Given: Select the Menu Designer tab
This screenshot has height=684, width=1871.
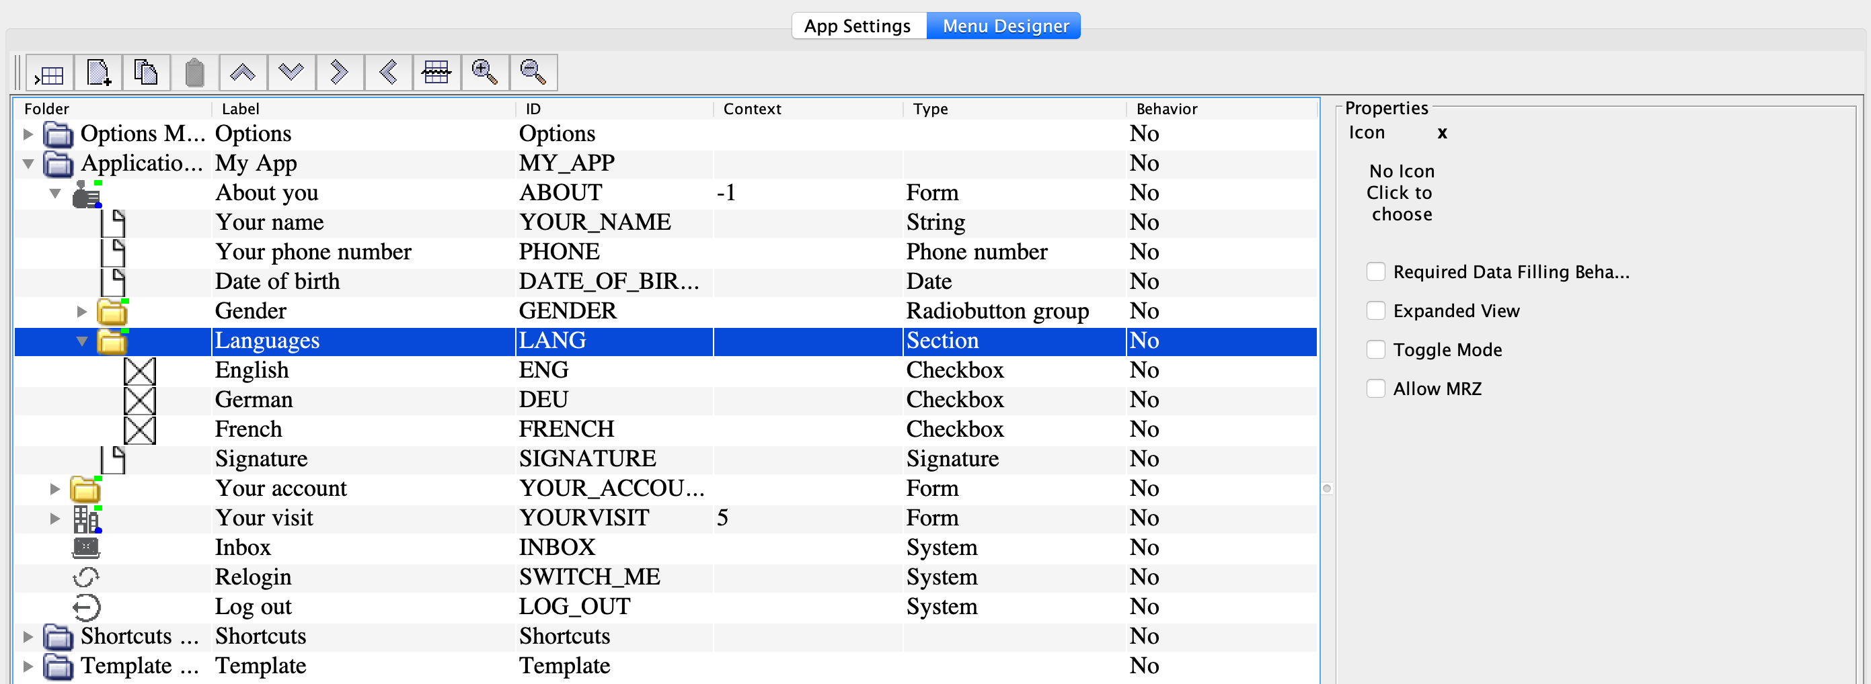Looking at the screenshot, I should click(1005, 26).
